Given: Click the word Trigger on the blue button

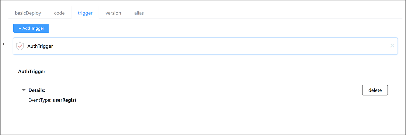Looking at the screenshot, I should (37, 28).
